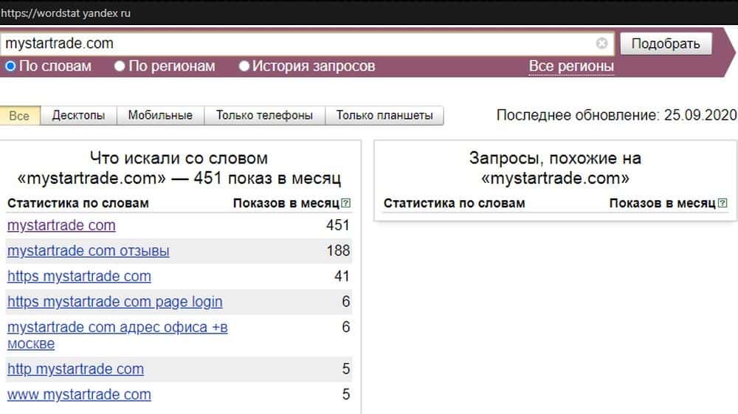Open mystartrade com адрес офиса +в москве link
The image size is (738, 414).
[x=117, y=335]
